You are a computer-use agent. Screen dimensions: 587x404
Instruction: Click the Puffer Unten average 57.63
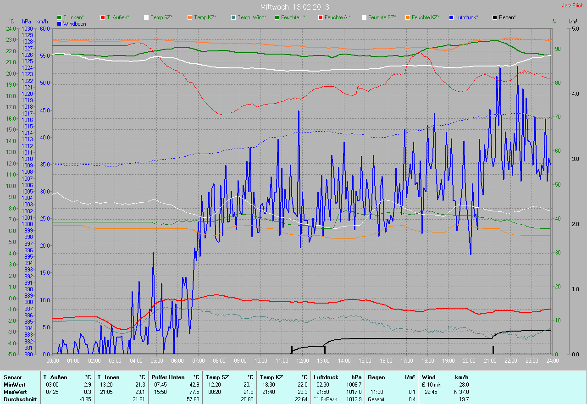(x=193, y=399)
